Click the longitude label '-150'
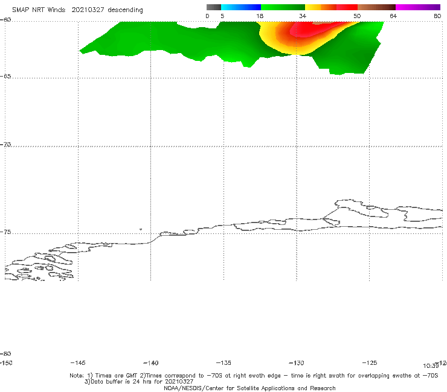The width and height of the screenshot is (447, 392). pyautogui.click(x=6, y=363)
